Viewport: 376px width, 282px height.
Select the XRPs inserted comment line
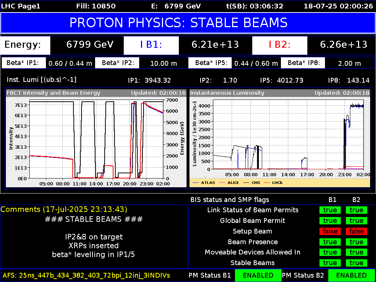(94, 246)
